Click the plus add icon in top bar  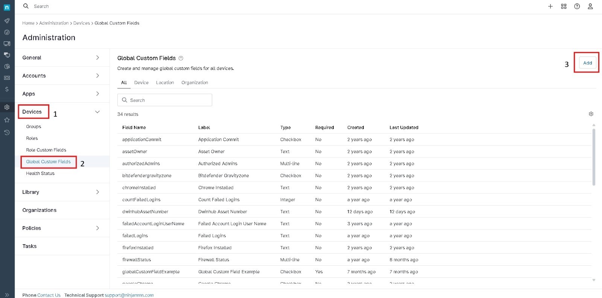[550, 6]
